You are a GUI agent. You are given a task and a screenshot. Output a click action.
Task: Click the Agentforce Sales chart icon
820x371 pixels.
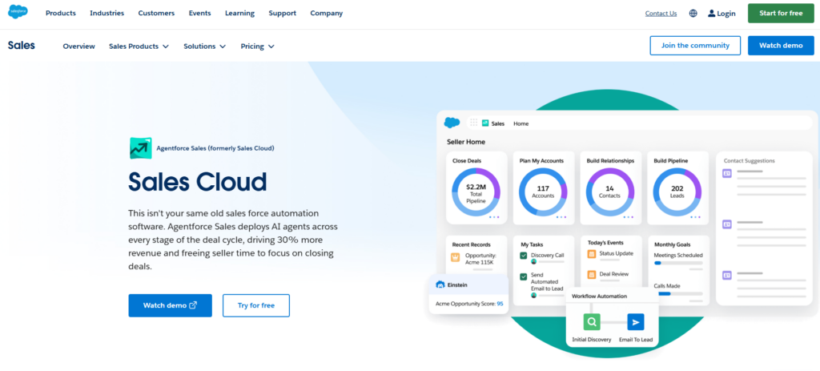[141, 148]
